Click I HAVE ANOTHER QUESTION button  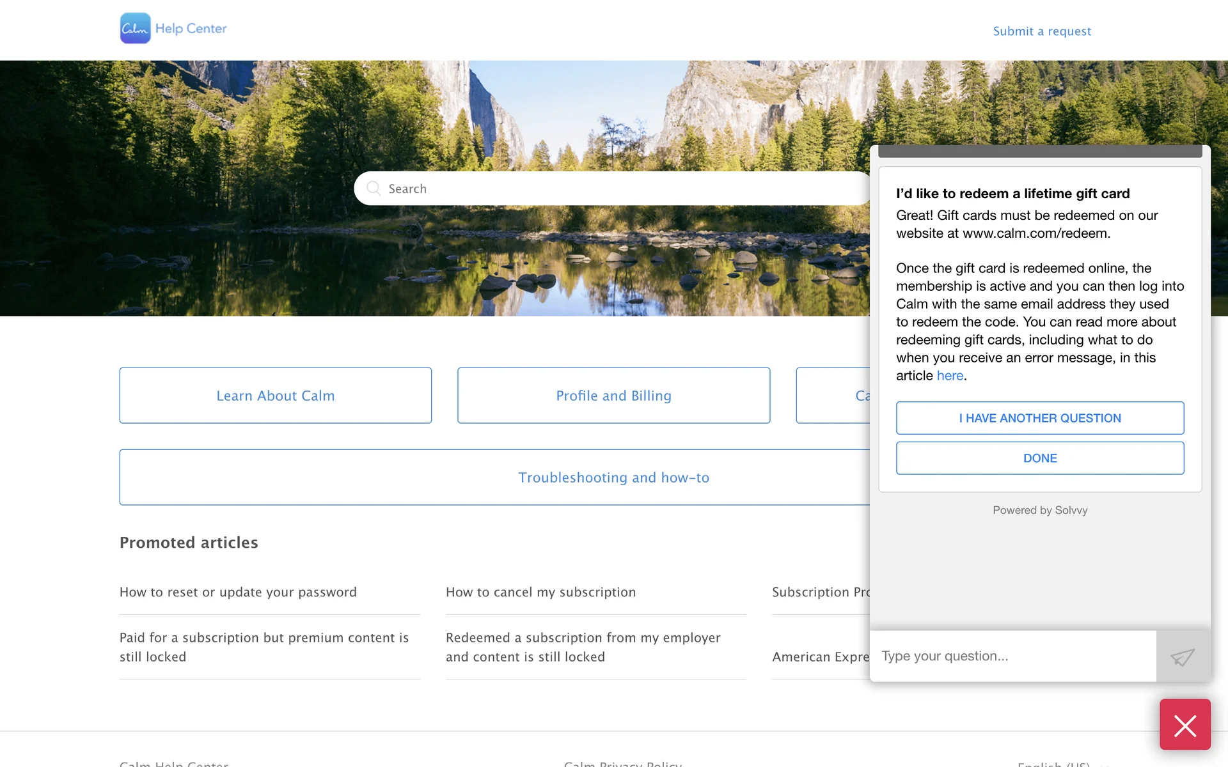1039,418
